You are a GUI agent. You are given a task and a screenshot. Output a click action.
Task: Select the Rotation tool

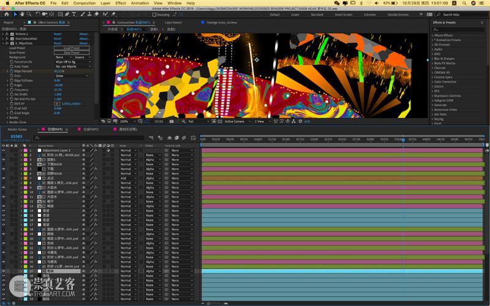click(37, 14)
